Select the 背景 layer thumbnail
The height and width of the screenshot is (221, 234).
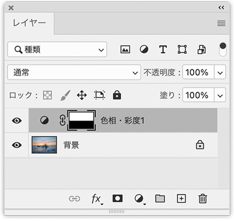[44, 145]
